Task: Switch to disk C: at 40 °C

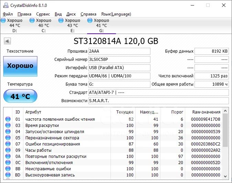Action: point(43,25)
